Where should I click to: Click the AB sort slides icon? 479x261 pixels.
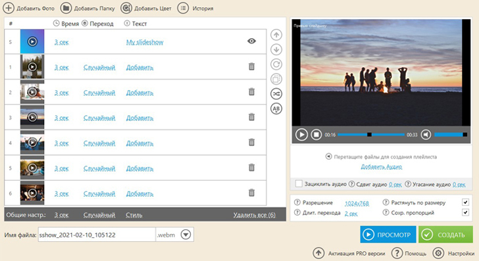pyautogui.click(x=276, y=108)
